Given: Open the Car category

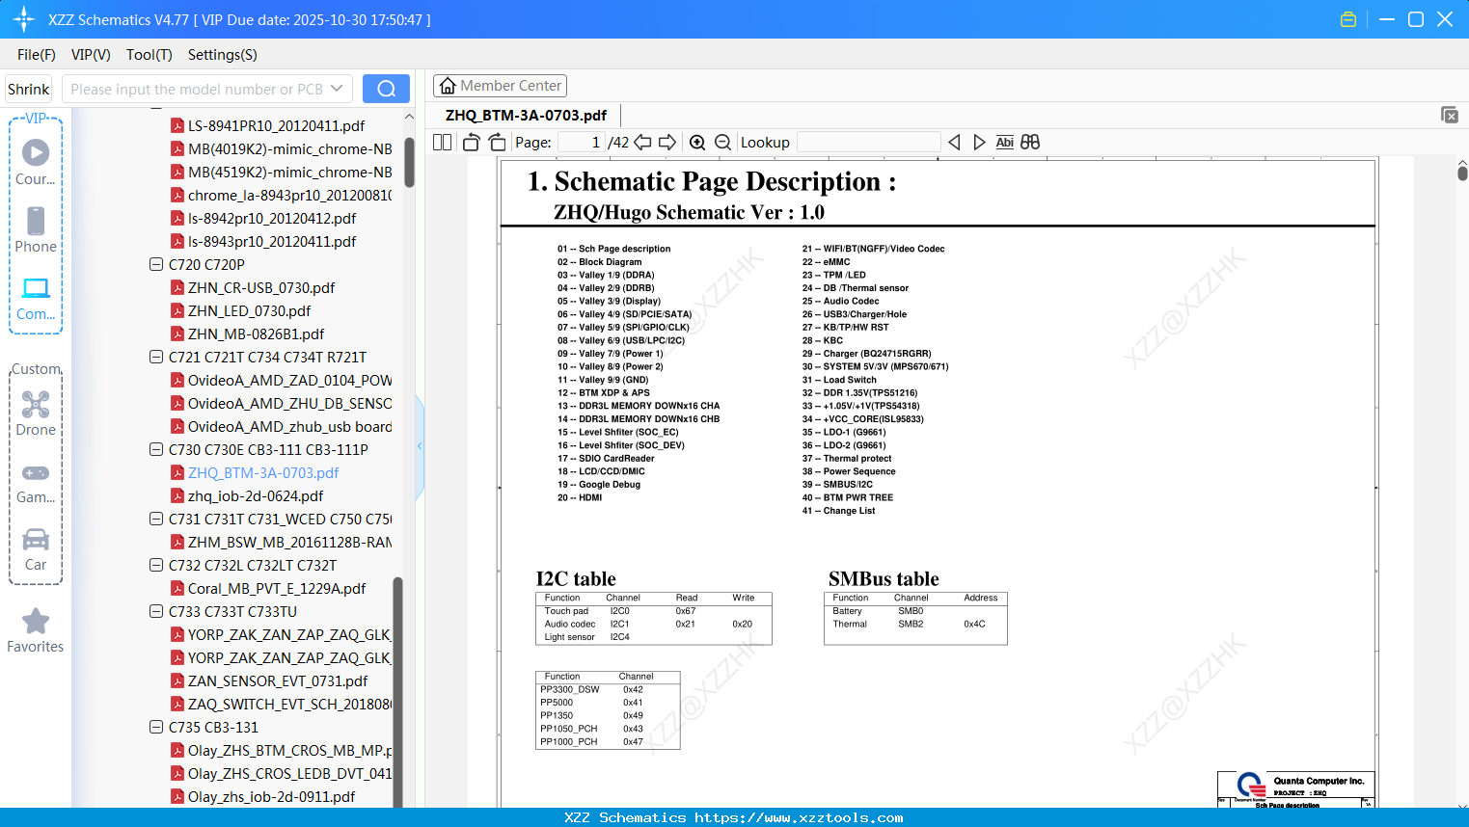Looking at the screenshot, I should (x=36, y=548).
